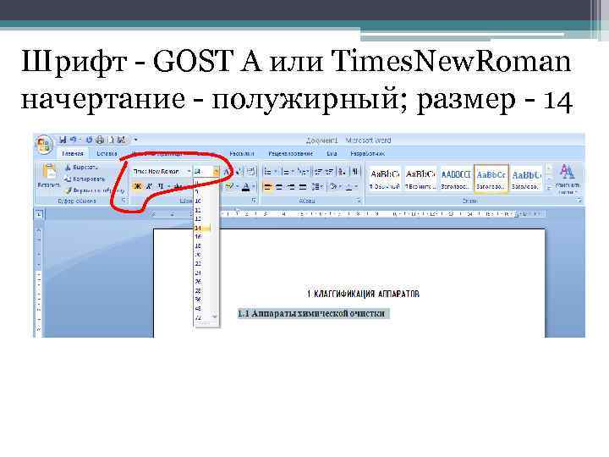Open Абзац group dialog launcher

(358, 201)
